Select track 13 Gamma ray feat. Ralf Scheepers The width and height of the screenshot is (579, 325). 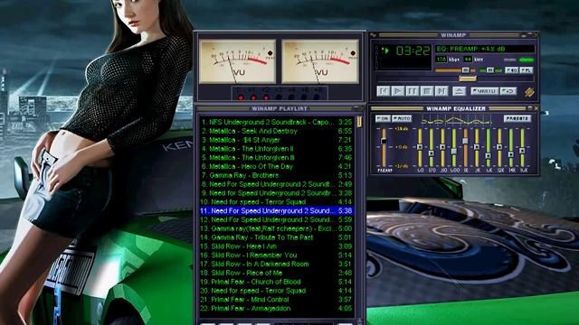(x=276, y=228)
